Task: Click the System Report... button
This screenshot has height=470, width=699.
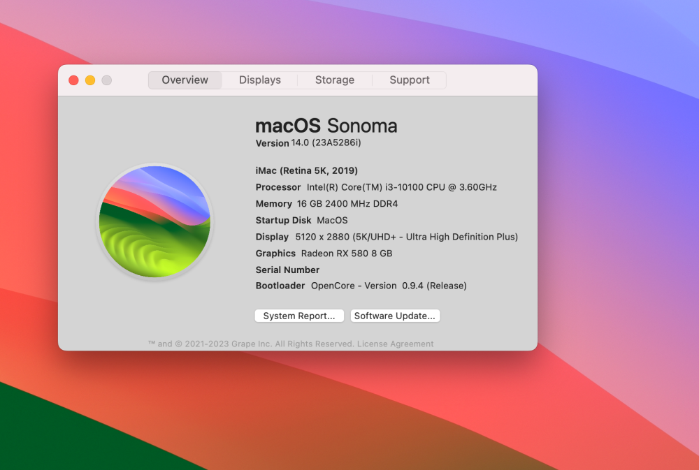Action: [x=299, y=316]
